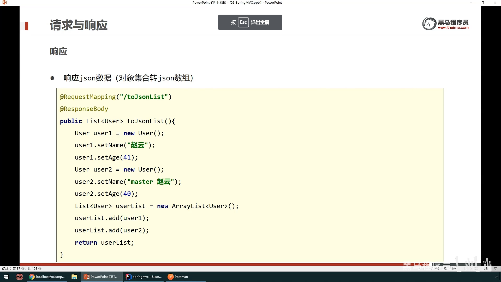Expand the system tray hidden icons chevron
Viewport: 501px width, 282px height.
[496, 277]
